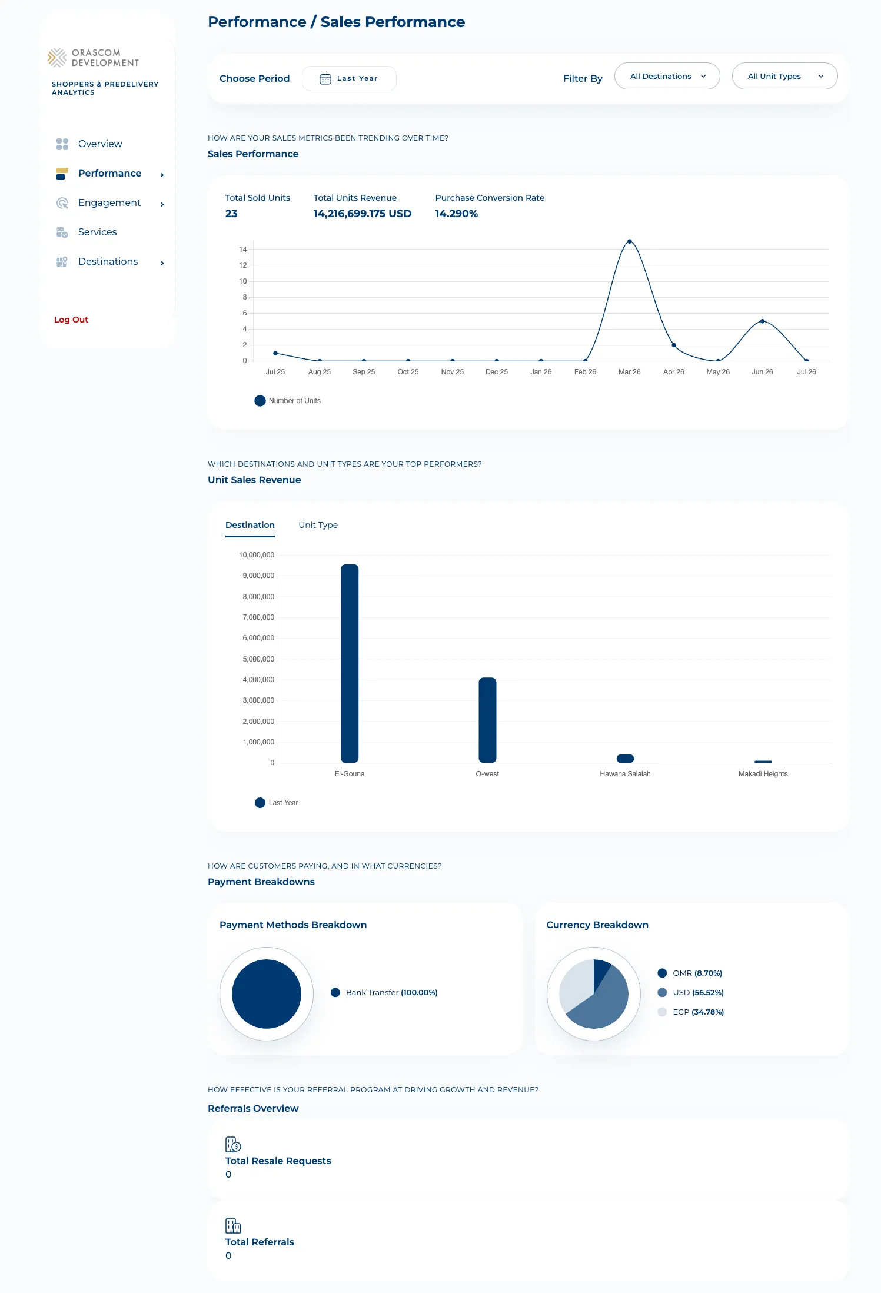Click the Mar 26 peak data point
The image size is (881, 1293).
tap(629, 241)
